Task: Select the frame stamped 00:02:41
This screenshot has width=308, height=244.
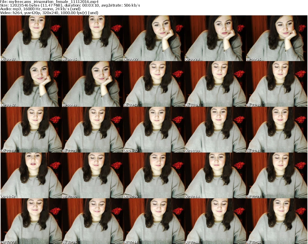Action: click(154, 221)
